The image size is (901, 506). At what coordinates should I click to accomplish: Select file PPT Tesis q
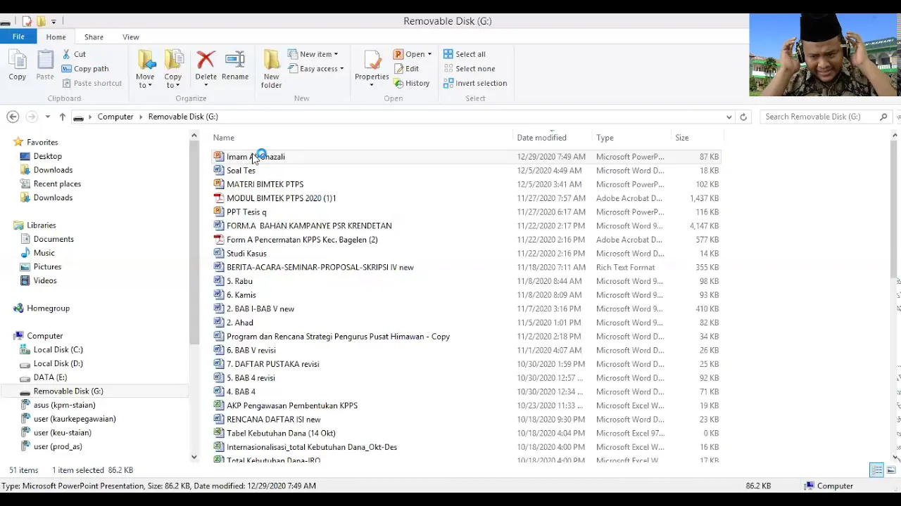tap(246, 212)
